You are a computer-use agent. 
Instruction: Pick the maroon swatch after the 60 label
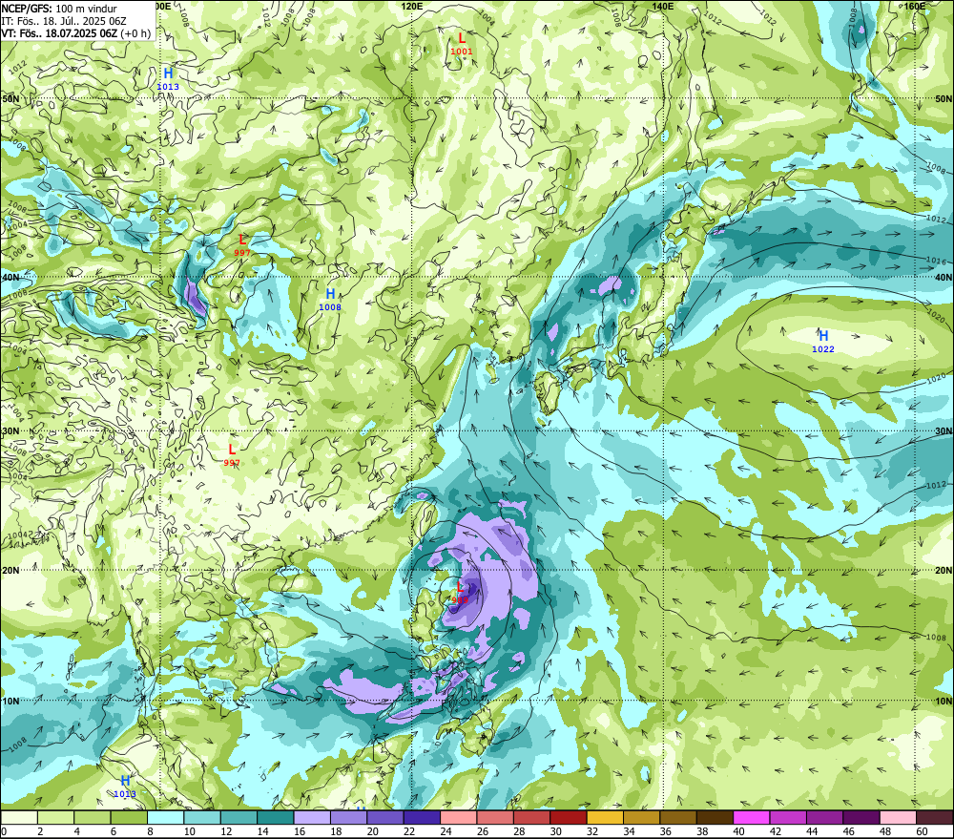(934, 817)
